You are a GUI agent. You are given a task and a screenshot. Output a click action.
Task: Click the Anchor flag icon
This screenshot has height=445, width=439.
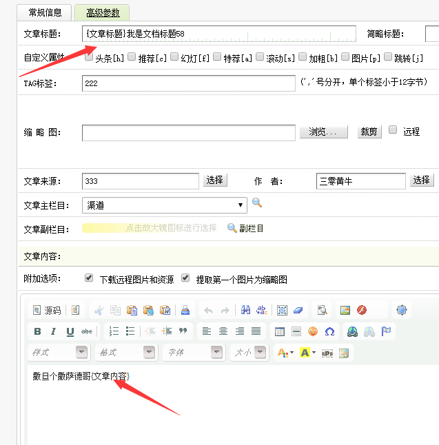point(386,331)
